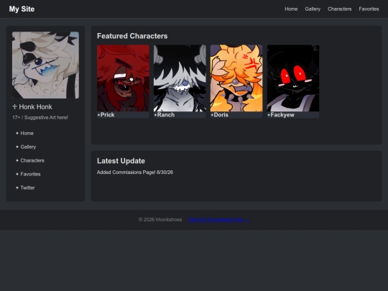Image resolution: width=388 pixels, height=291 pixels.
Task: Click the Latest Update heading
Action: (x=121, y=161)
